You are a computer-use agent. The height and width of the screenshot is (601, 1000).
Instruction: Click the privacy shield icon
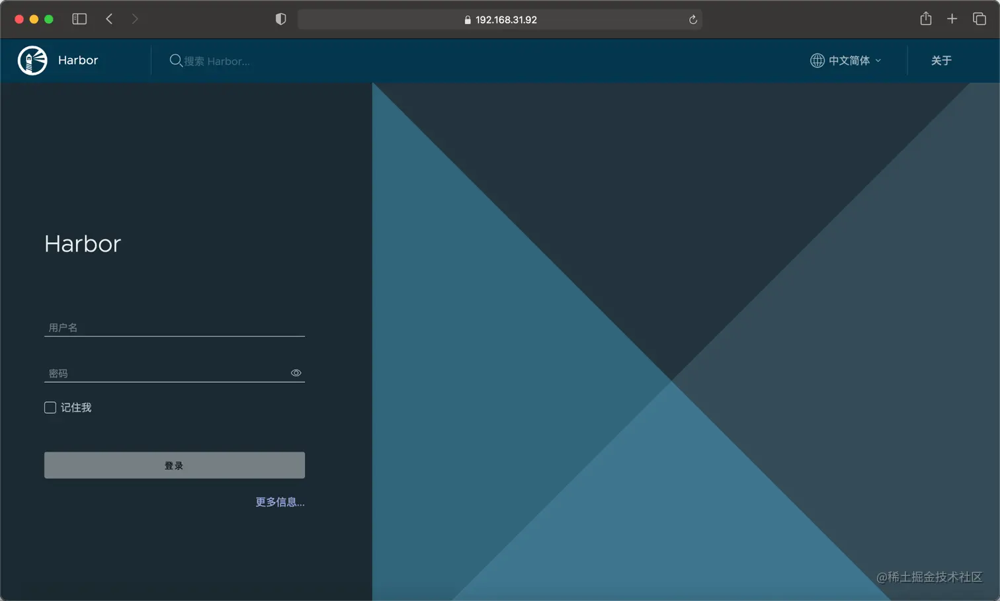[x=280, y=19]
